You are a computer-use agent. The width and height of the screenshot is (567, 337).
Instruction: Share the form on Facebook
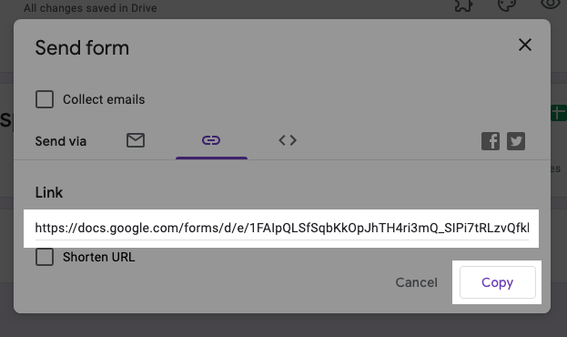click(x=491, y=141)
